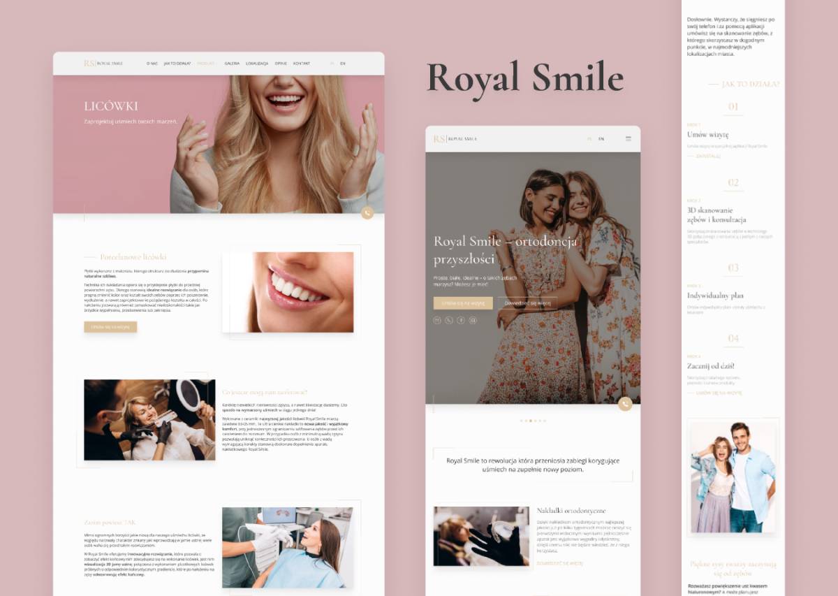
Task: Open the GALERIA navigation item
Action: 232,63
